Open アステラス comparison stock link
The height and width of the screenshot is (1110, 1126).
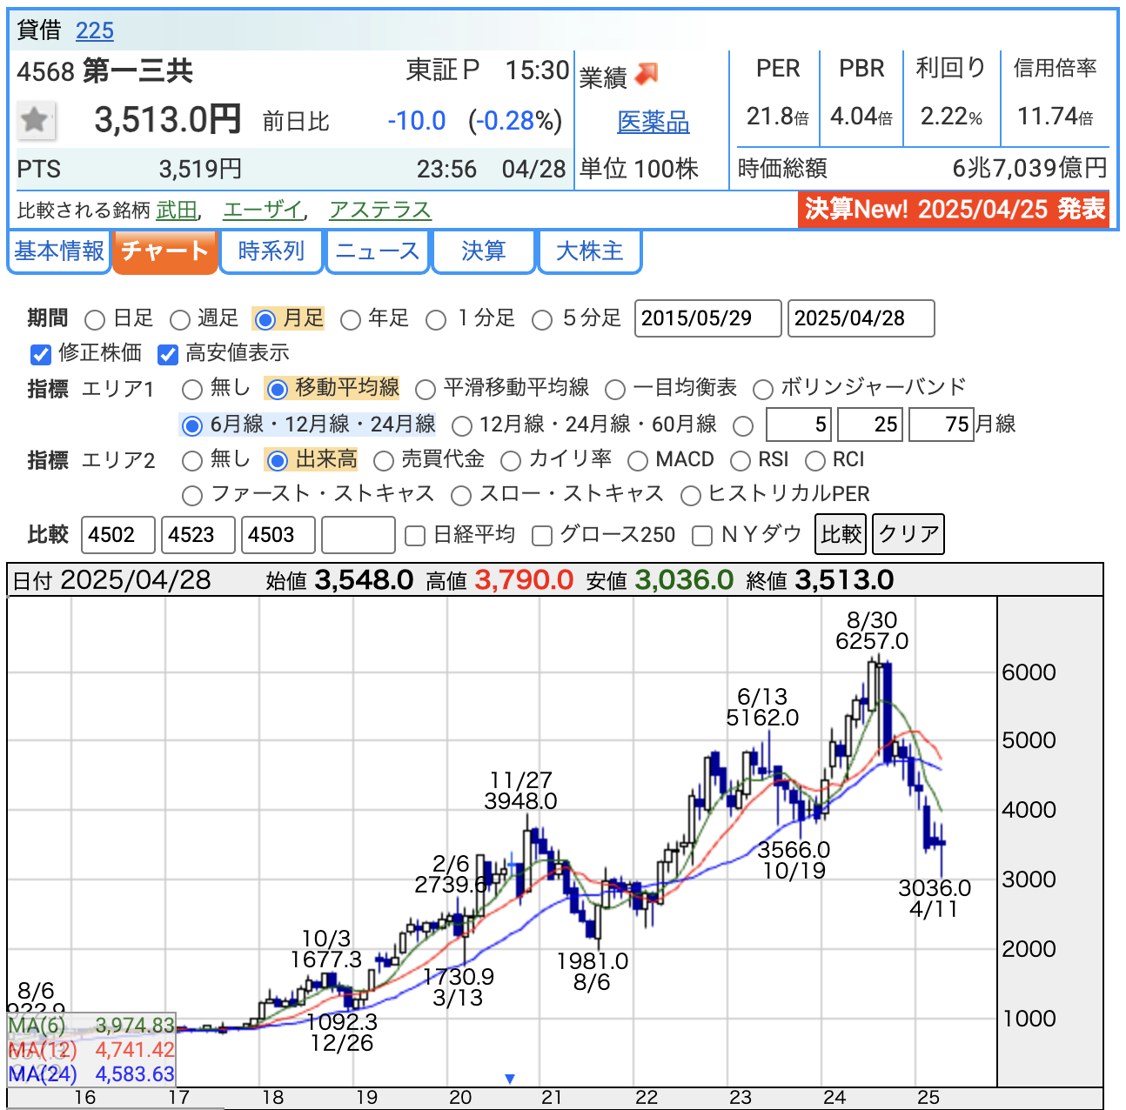click(380, 211)
